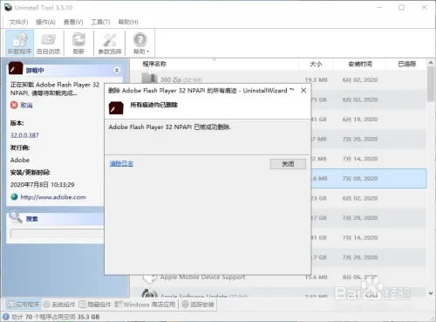Switch to the 系统组件 tab

click(x=59, y=305)
